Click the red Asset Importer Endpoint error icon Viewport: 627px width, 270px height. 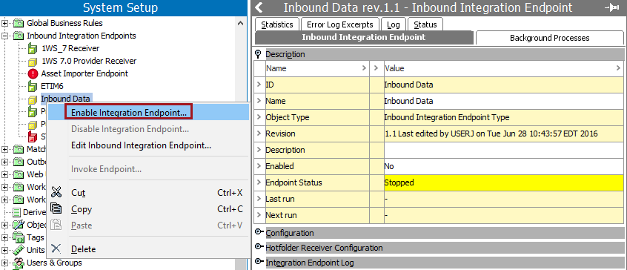pos(33,73)
